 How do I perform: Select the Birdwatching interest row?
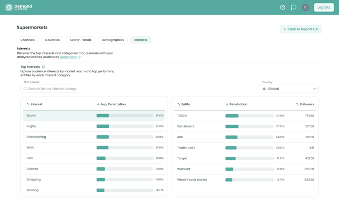pos(94,137)
